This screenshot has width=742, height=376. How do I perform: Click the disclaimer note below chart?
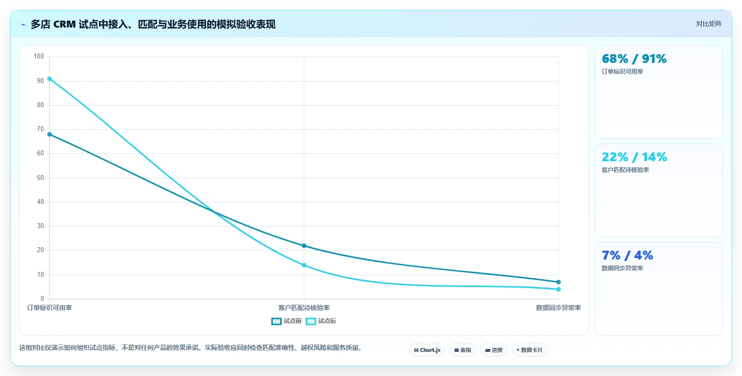click(192, 347)
